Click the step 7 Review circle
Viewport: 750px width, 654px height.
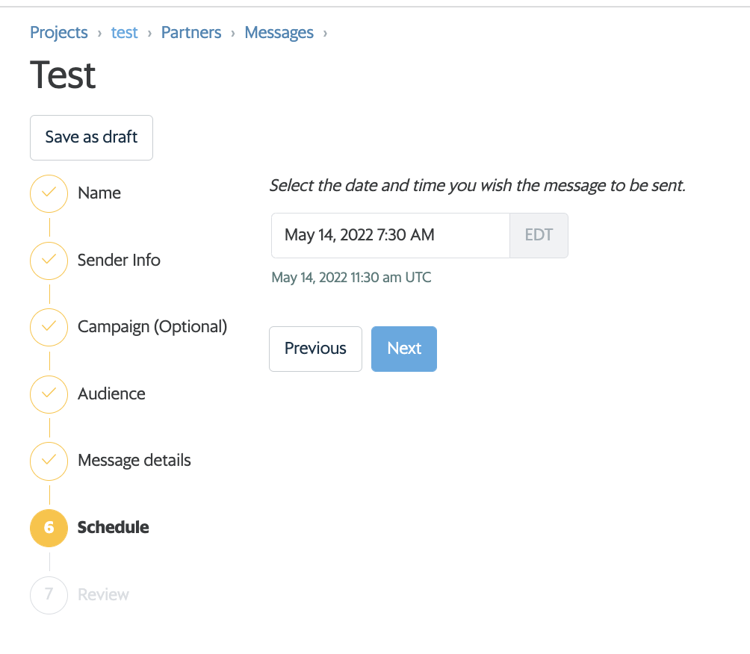tap(49, 595)
